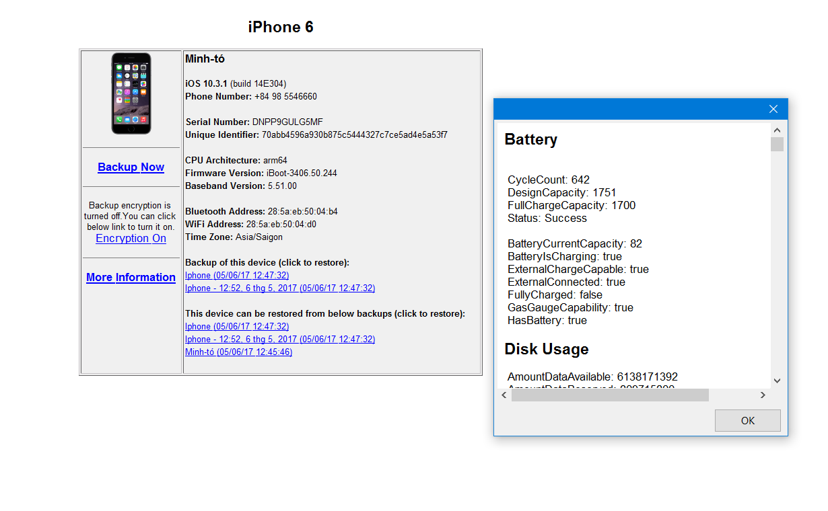Select the 'CycleCount: 642' line
This screenshot has width=828, height=511.
coord(549,180)
